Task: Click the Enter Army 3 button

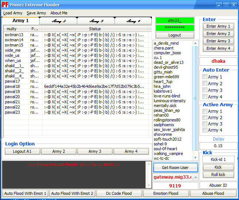Action: pos(218,41)
